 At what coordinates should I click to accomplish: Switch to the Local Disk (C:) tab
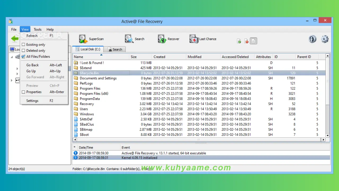click(88, 49)
